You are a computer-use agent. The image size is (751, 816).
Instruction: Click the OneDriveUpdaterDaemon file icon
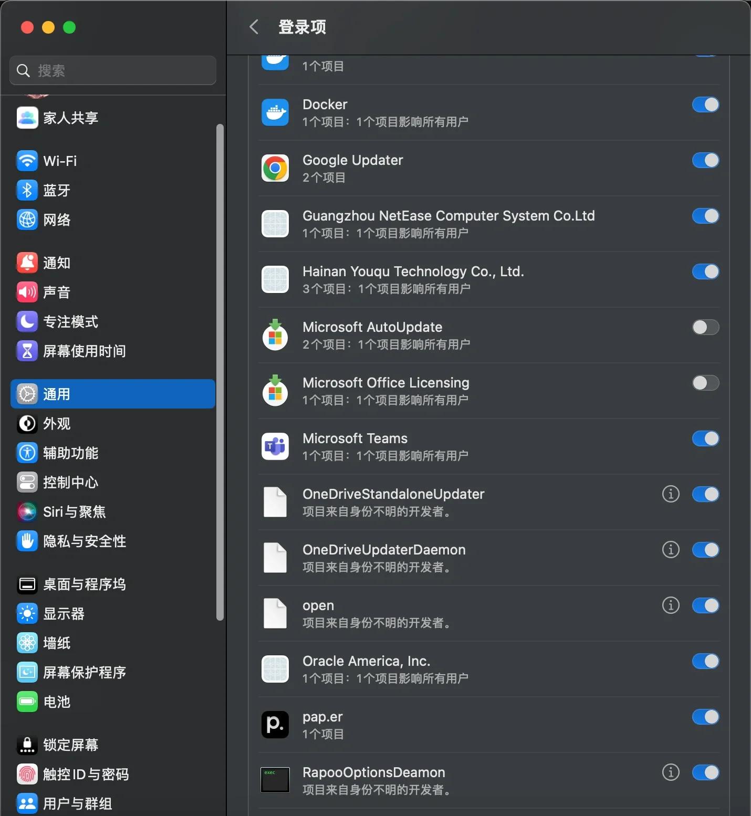pos(275,558)
